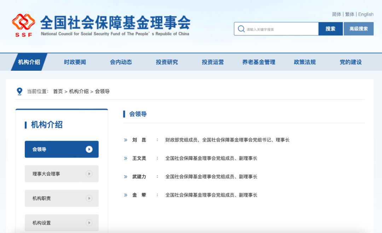
Task: Switch to 繁体 traditional Chinese
Action: [x=349, y=14]
